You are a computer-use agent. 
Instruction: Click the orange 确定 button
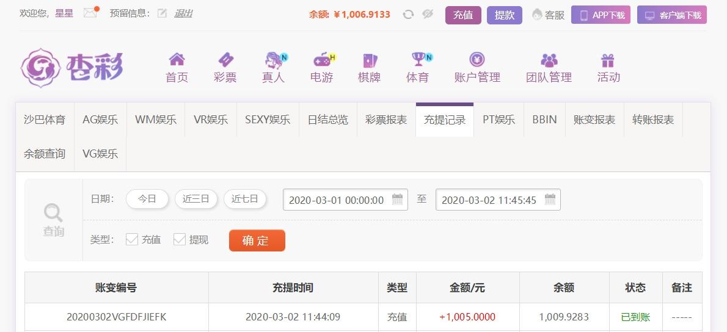pyautogui.click(x=257, y=241)
